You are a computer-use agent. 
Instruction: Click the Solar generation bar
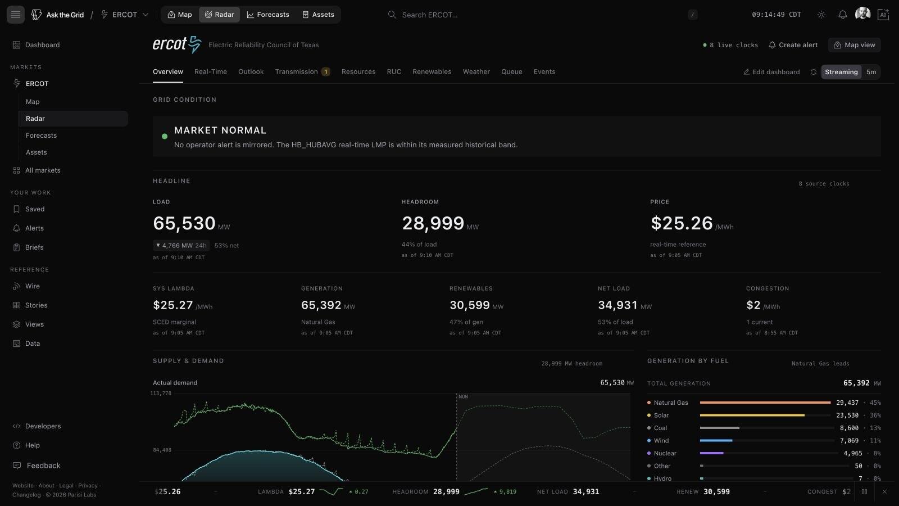point(752,415)
